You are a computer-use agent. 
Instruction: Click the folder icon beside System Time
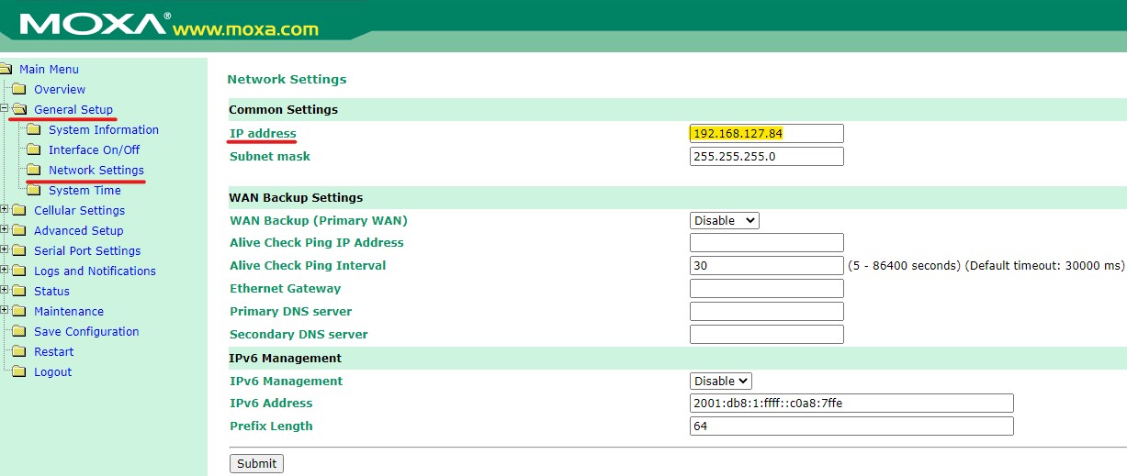(33, 190)
